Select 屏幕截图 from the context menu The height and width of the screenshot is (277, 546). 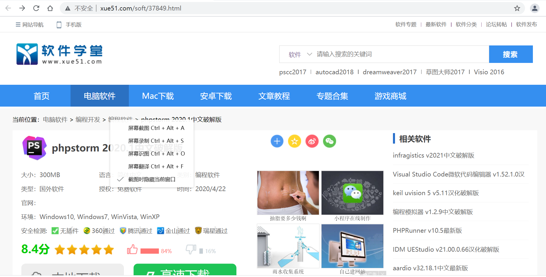(156, 128)
